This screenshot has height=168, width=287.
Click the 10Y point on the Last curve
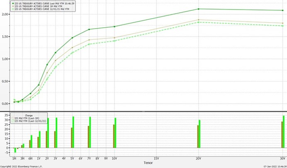(114, 26)
